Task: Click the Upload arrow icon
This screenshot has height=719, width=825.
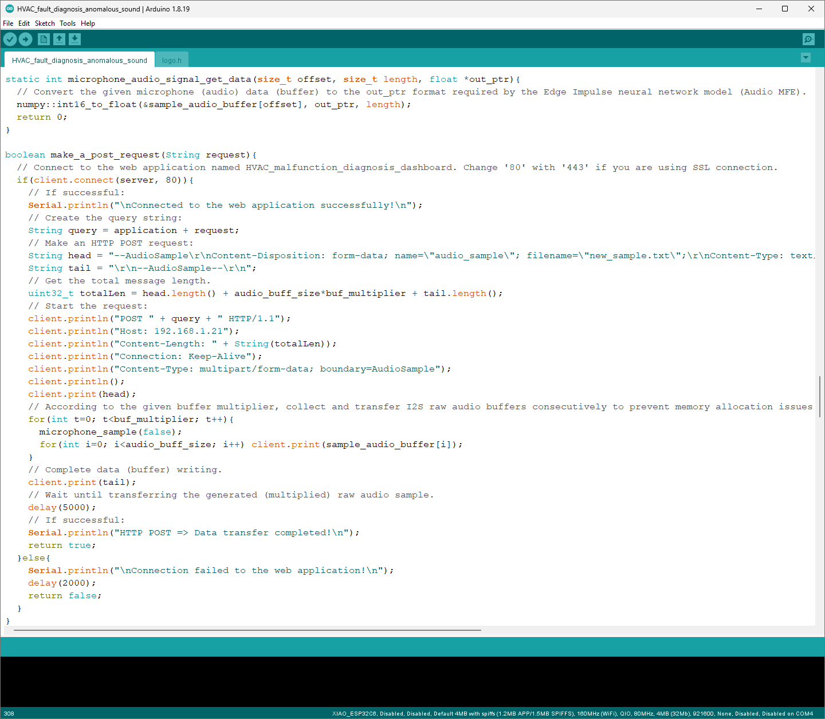Action: tap(26, 39)
